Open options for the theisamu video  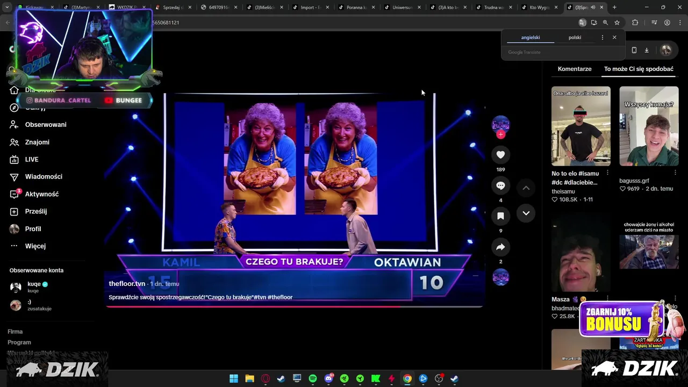607,173
